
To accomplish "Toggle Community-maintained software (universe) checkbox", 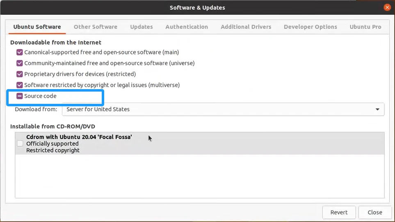I will (19, 63).
